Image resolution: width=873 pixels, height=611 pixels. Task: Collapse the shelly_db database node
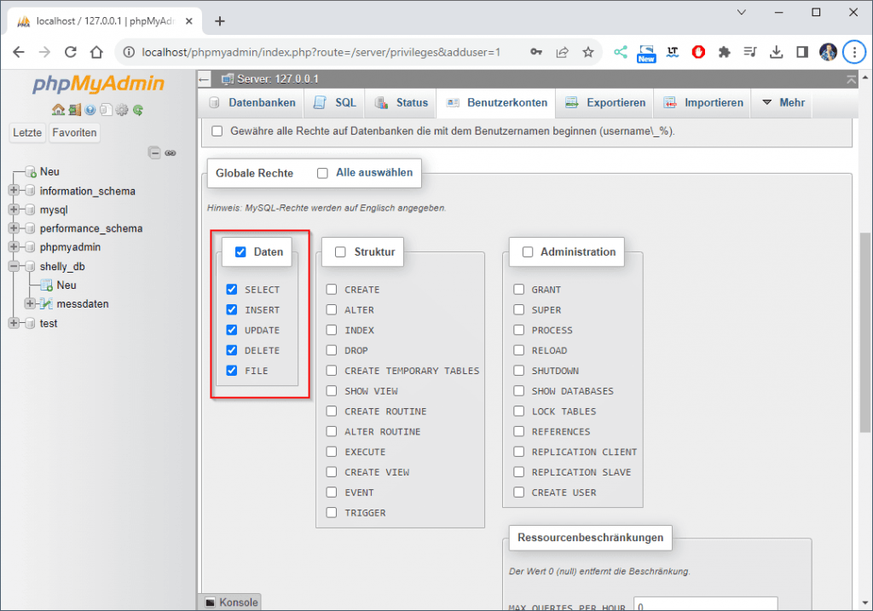click(x=14, y=266)
